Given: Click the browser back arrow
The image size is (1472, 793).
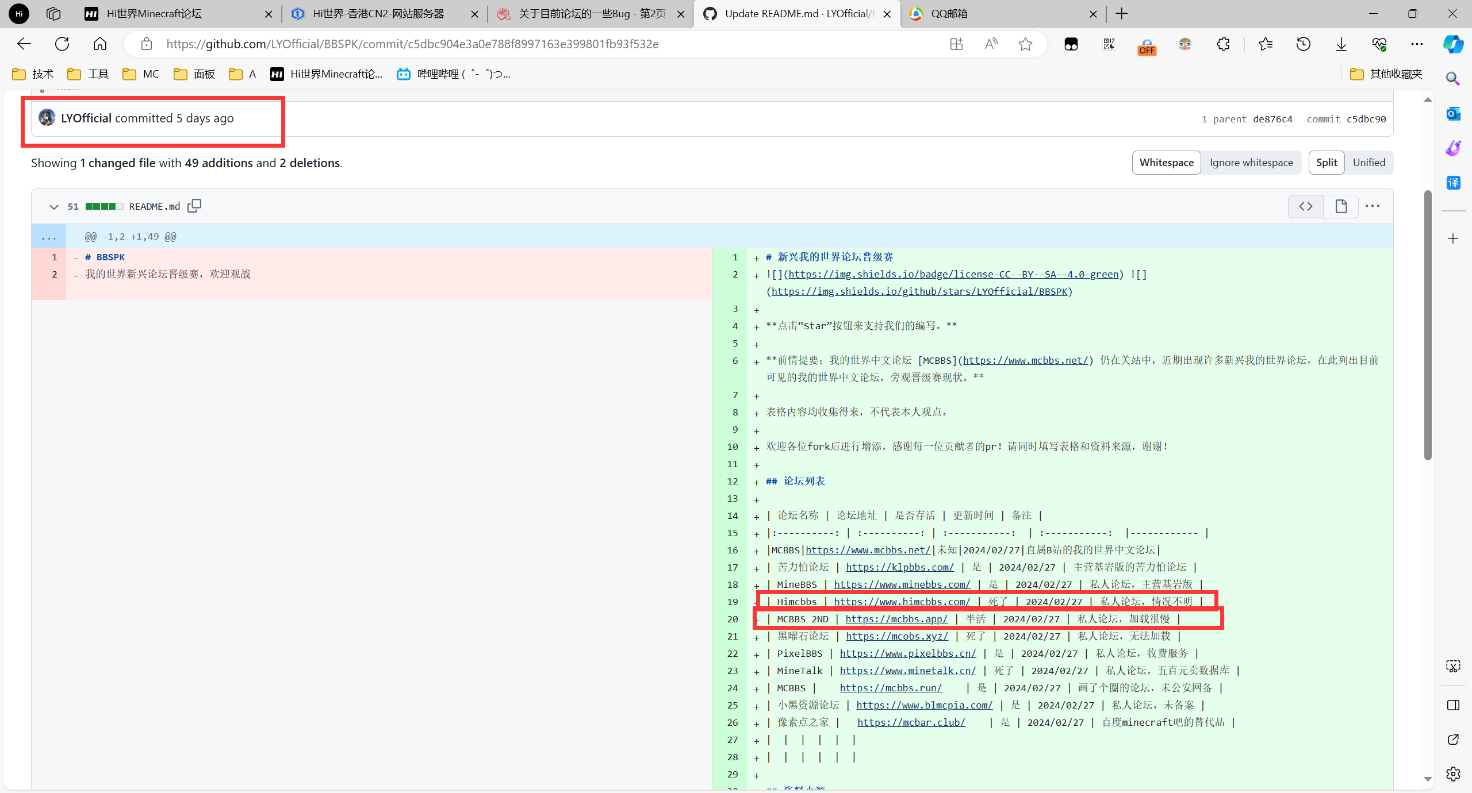Looking at the screenshot, I should pyautogui.click(x=24, y=44).
